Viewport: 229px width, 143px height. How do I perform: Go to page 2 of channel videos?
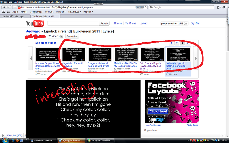tap(177, 43)
